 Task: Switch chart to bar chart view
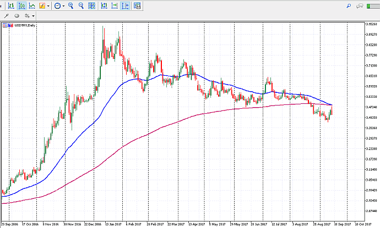[x=10, y=6]
